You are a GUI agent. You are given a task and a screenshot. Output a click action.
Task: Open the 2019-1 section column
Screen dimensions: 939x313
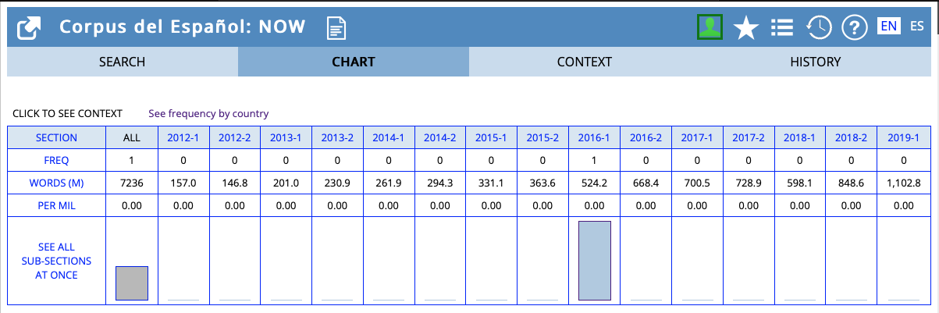pyautogui.click(x=904, y=137)
